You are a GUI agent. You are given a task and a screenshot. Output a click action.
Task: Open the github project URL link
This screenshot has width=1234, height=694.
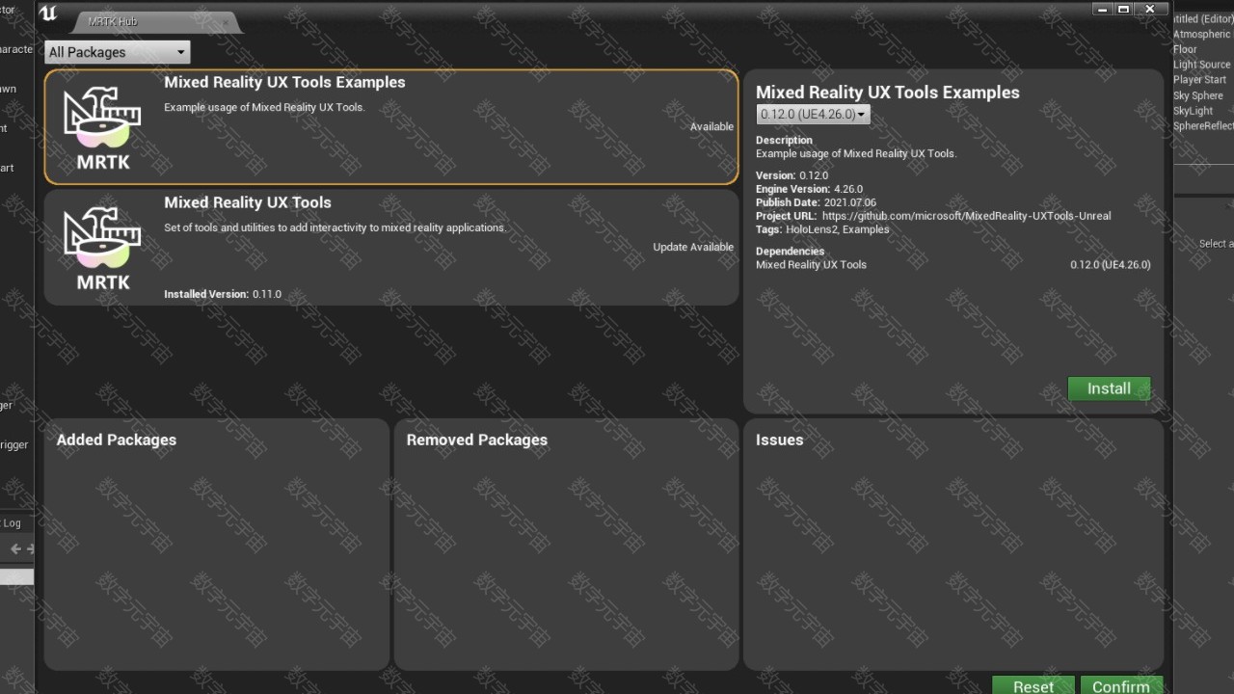(x=966, y=216)
